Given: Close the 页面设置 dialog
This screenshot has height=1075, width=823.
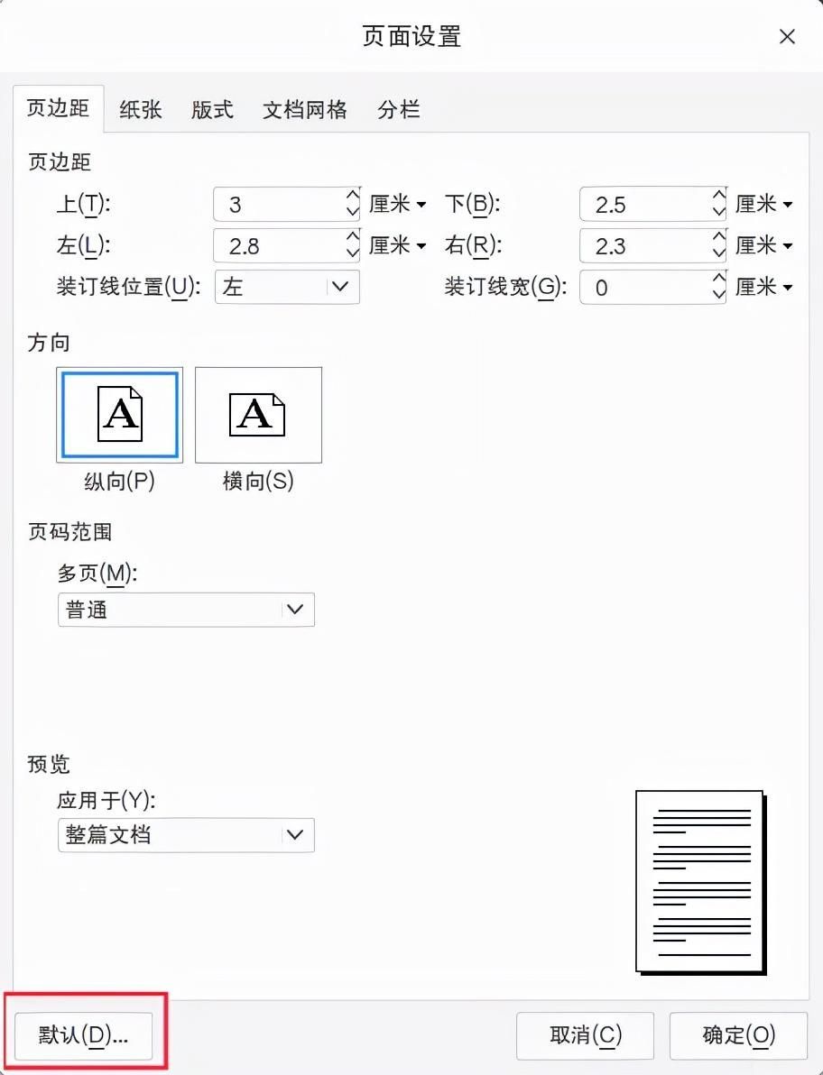Looking at the screenshot, I should click(x=787, y=36).
